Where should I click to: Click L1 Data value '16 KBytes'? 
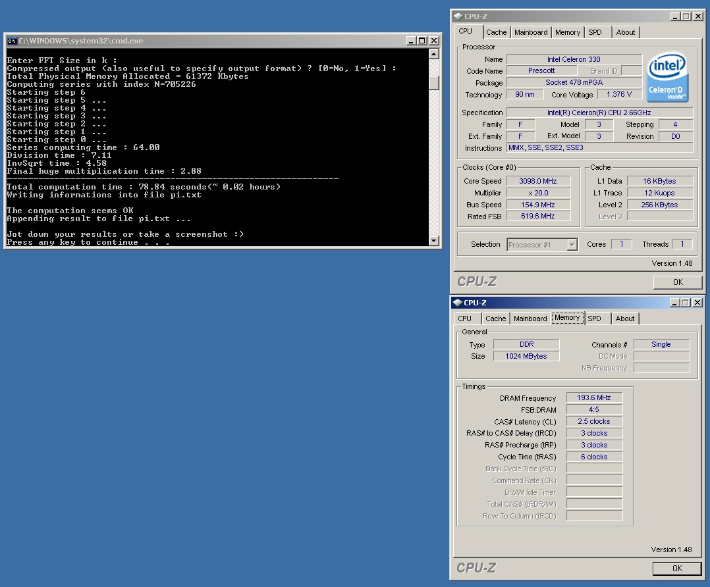click(x=660, y=181)
